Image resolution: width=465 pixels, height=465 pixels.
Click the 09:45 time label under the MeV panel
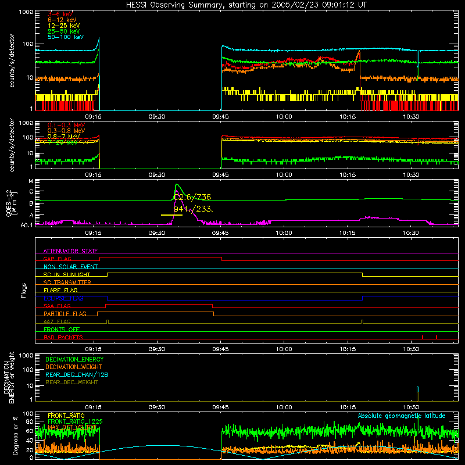[220, 175]
